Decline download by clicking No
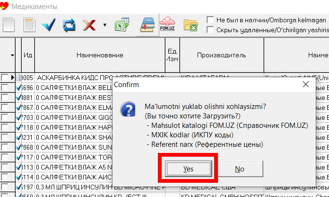329x197 pixels. 239,169
